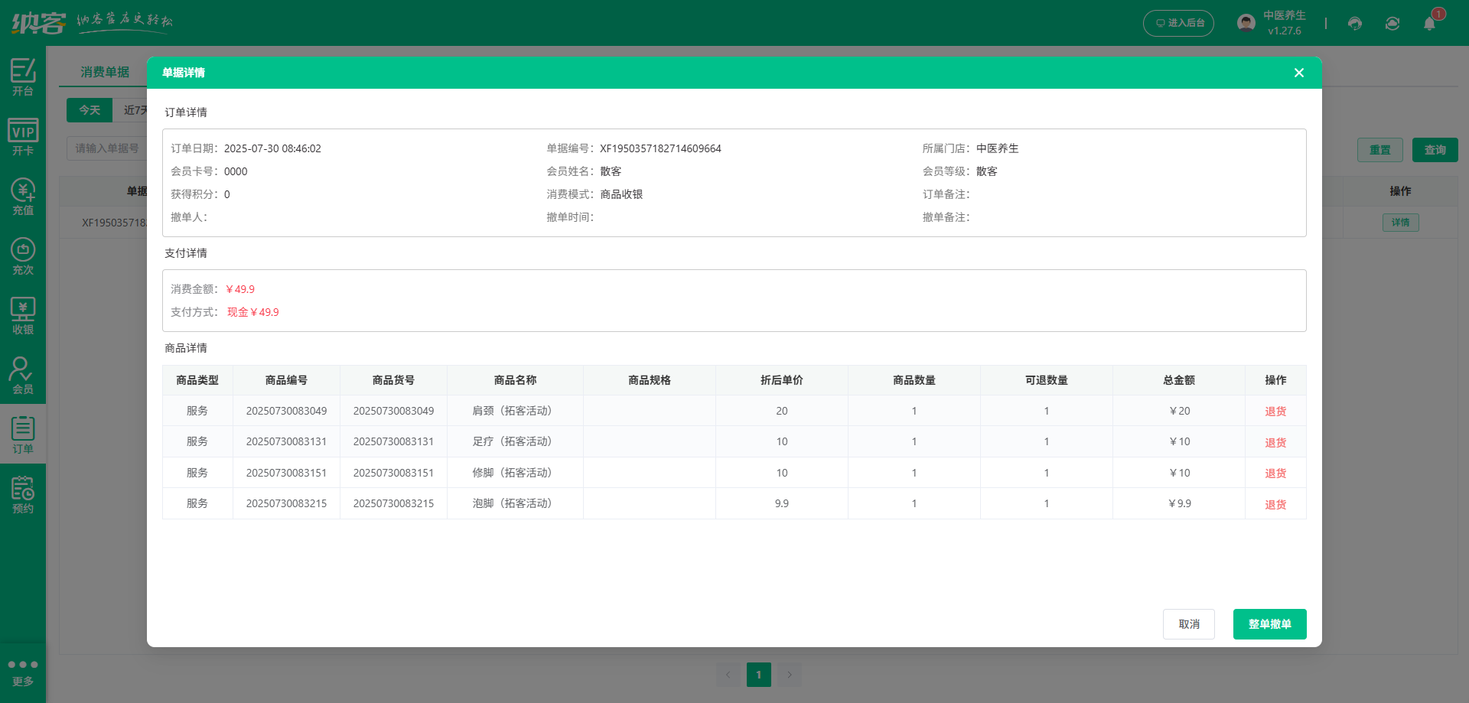Click the customer service headset icon
Image resolution: width=1469 pixels, height=703 pixels.
point(1355,23)
